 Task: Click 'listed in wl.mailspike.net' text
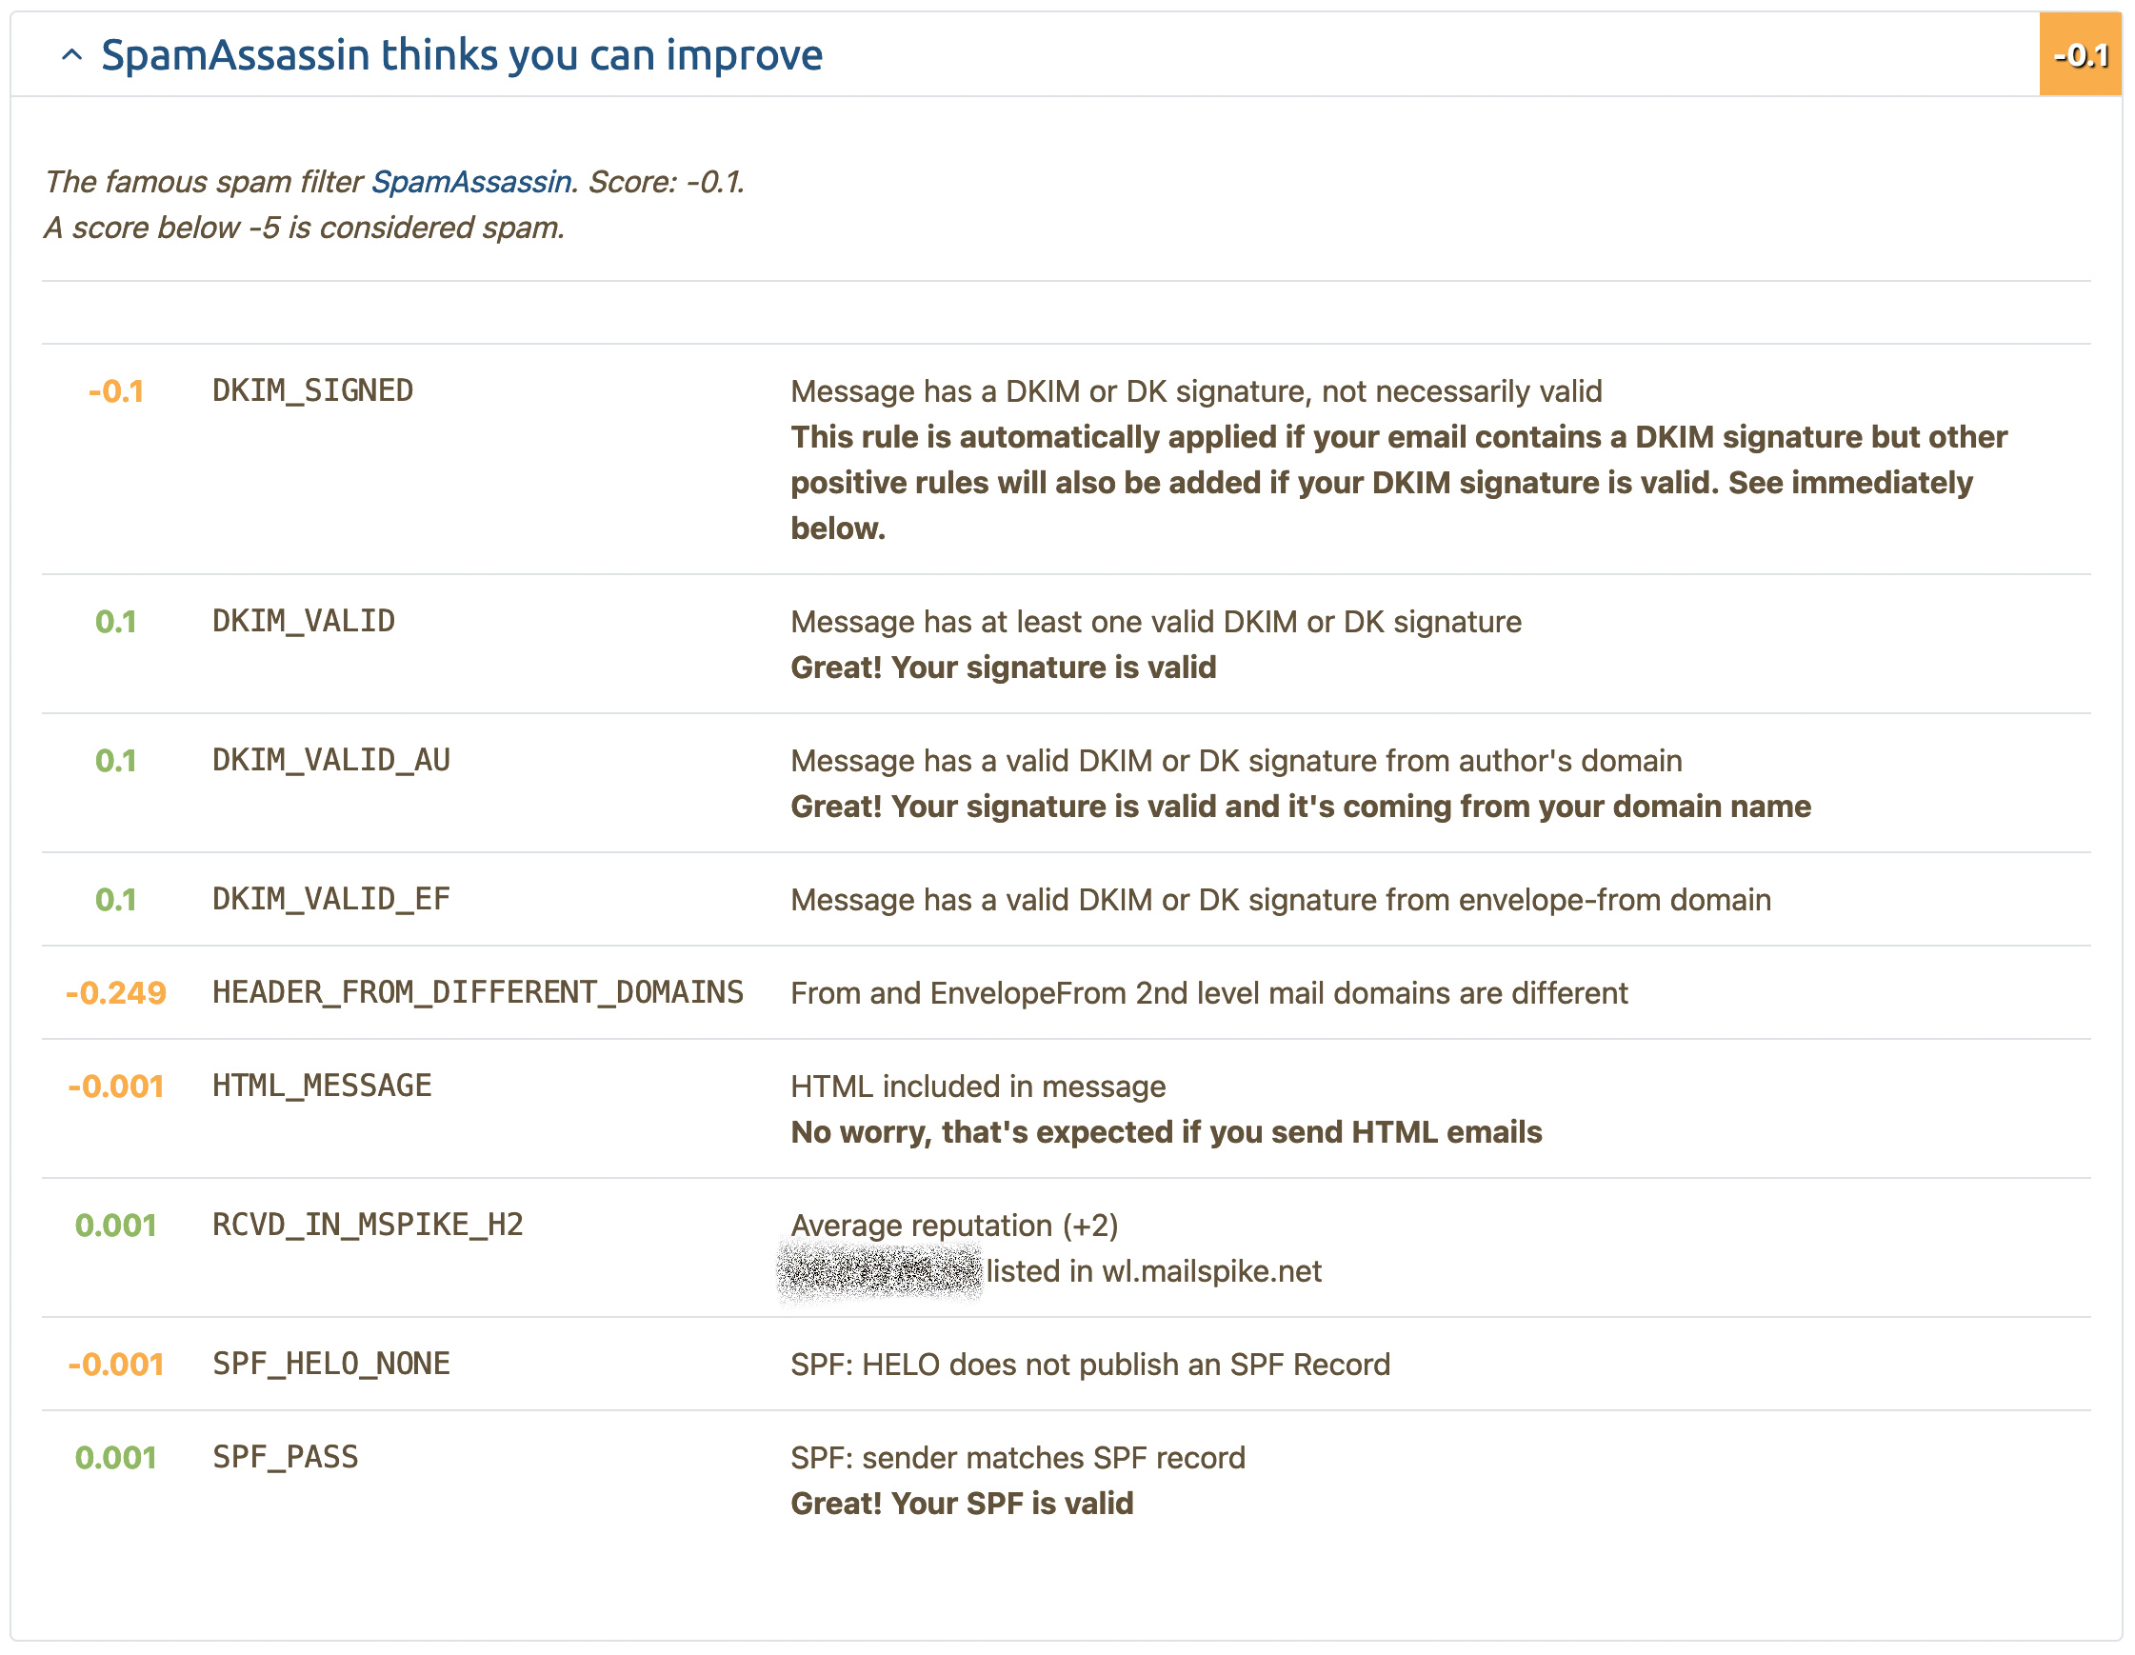click(1153, 1271)
